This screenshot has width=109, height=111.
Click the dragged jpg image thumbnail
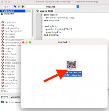pyautogui.click(x=72, y=64)
